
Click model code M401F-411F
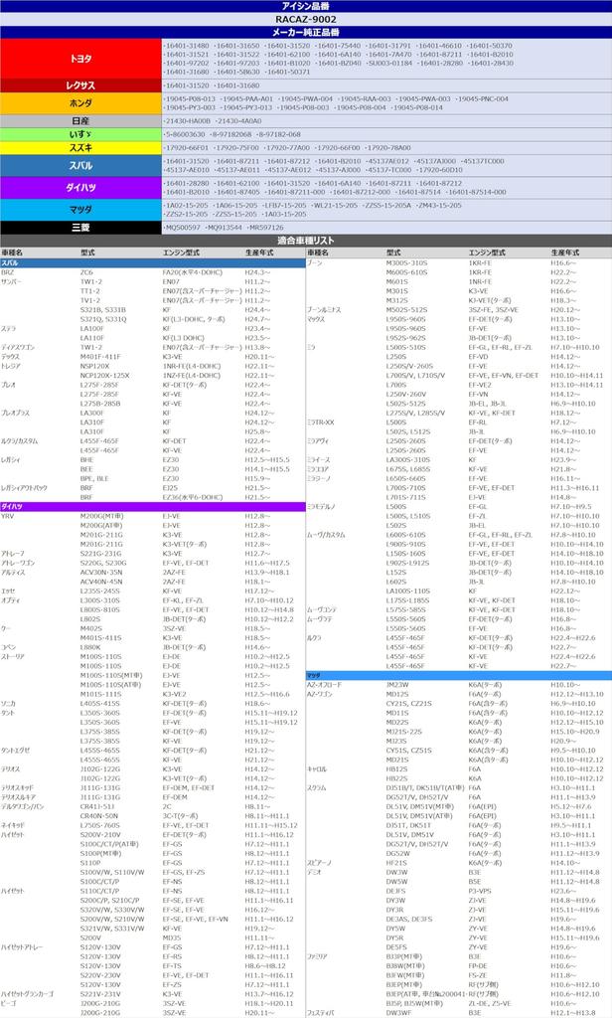100,357
